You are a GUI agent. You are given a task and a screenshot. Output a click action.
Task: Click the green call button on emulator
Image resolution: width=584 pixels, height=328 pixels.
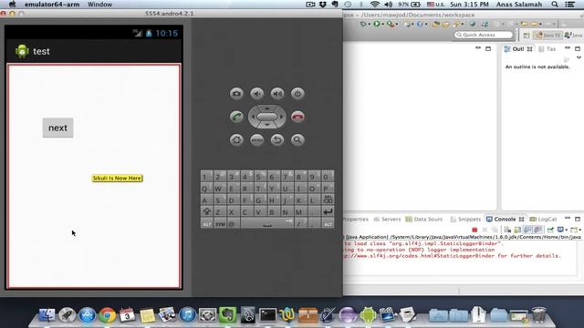236,117
